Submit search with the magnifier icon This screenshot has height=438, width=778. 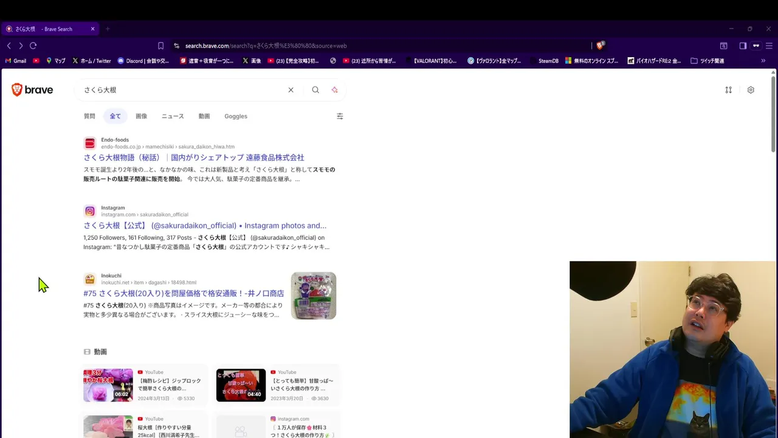[315, 90]
